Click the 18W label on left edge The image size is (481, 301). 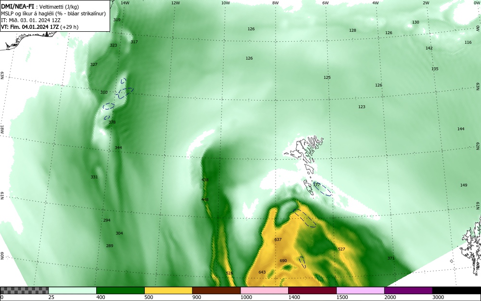2,129
